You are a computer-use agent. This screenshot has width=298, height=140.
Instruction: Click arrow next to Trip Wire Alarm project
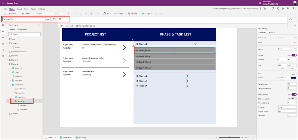tap(124, 74)
